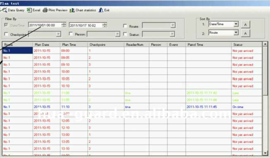The image size is (270, 158).
Task: Enable the Checkpoint filter checkbox
Action: 6,34
